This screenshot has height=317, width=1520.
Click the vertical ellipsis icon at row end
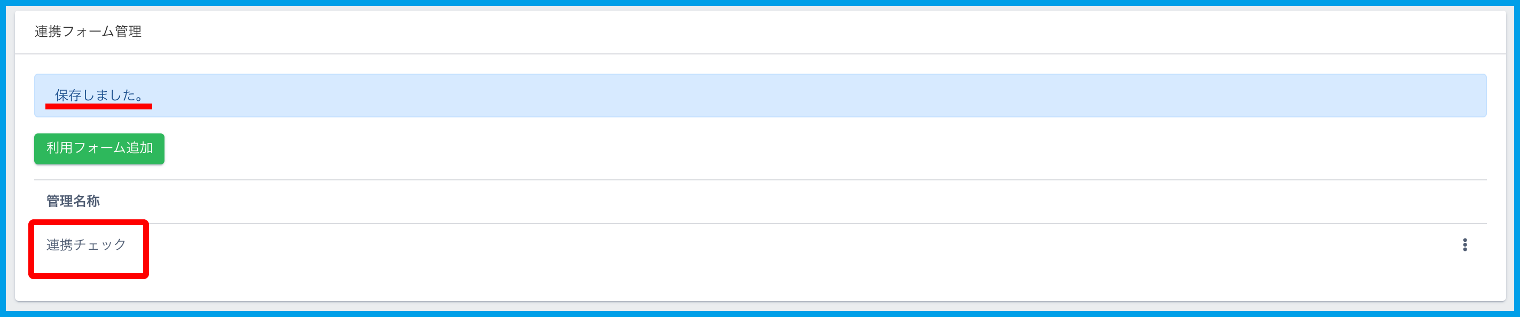[1464, 244]
